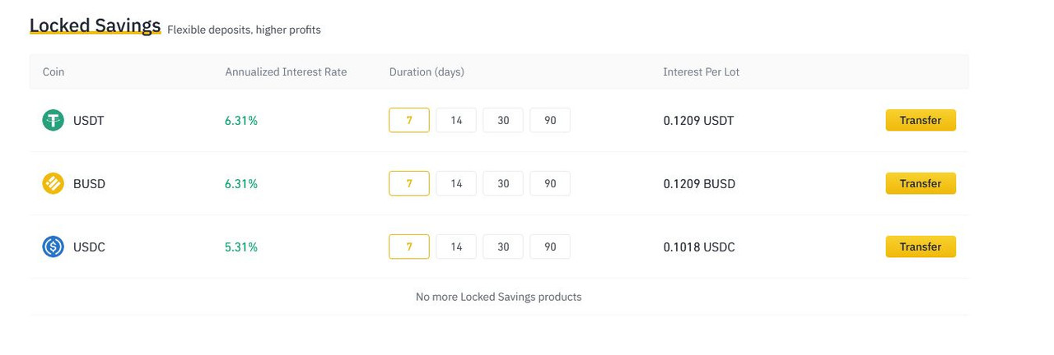Image resolution: width=1054 pixels, height=355 pixels.
Task: Select 14-day duration for BUSD
Action: point(456,184)
